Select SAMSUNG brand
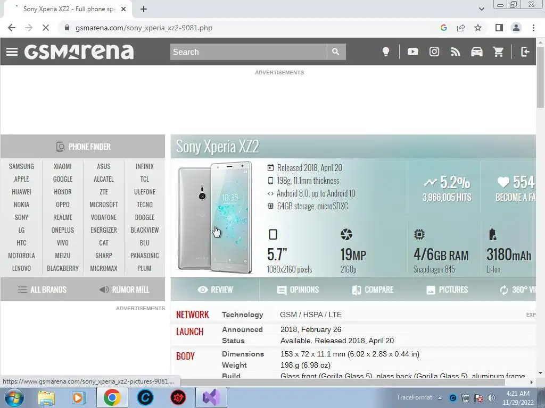The height and width of the screenshot is (408, 545). [21, 166]
